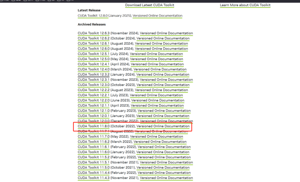Go to the CUDA Toolkit 11.6.1 link
The width and height of the screenshot is (300, 182).
(x=93, y=147)
